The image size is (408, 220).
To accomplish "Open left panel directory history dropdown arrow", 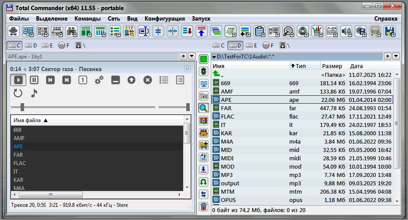I will click(192, 56).
